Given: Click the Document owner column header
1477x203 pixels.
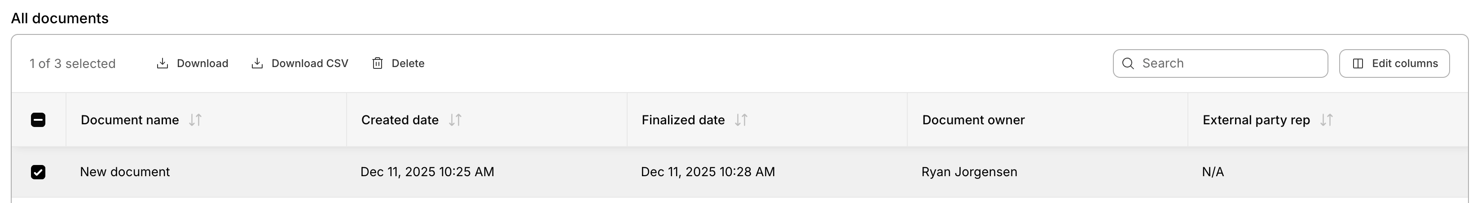Looking at the screenshot, I should (973, 120).
